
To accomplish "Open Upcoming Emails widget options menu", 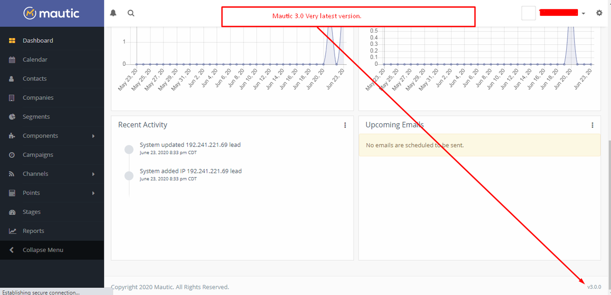I will coord(592,125).
